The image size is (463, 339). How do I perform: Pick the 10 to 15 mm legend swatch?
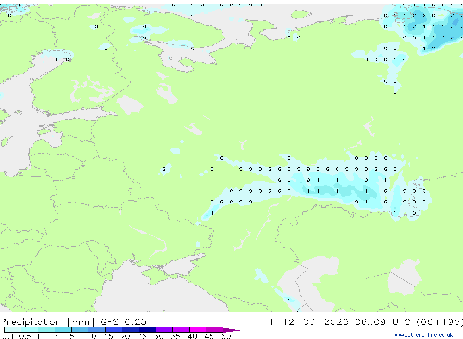pos(97,330)
